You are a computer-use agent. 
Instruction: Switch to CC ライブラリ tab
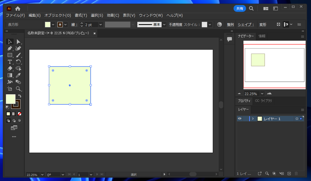pyautogui.click(x=264, y=101)
